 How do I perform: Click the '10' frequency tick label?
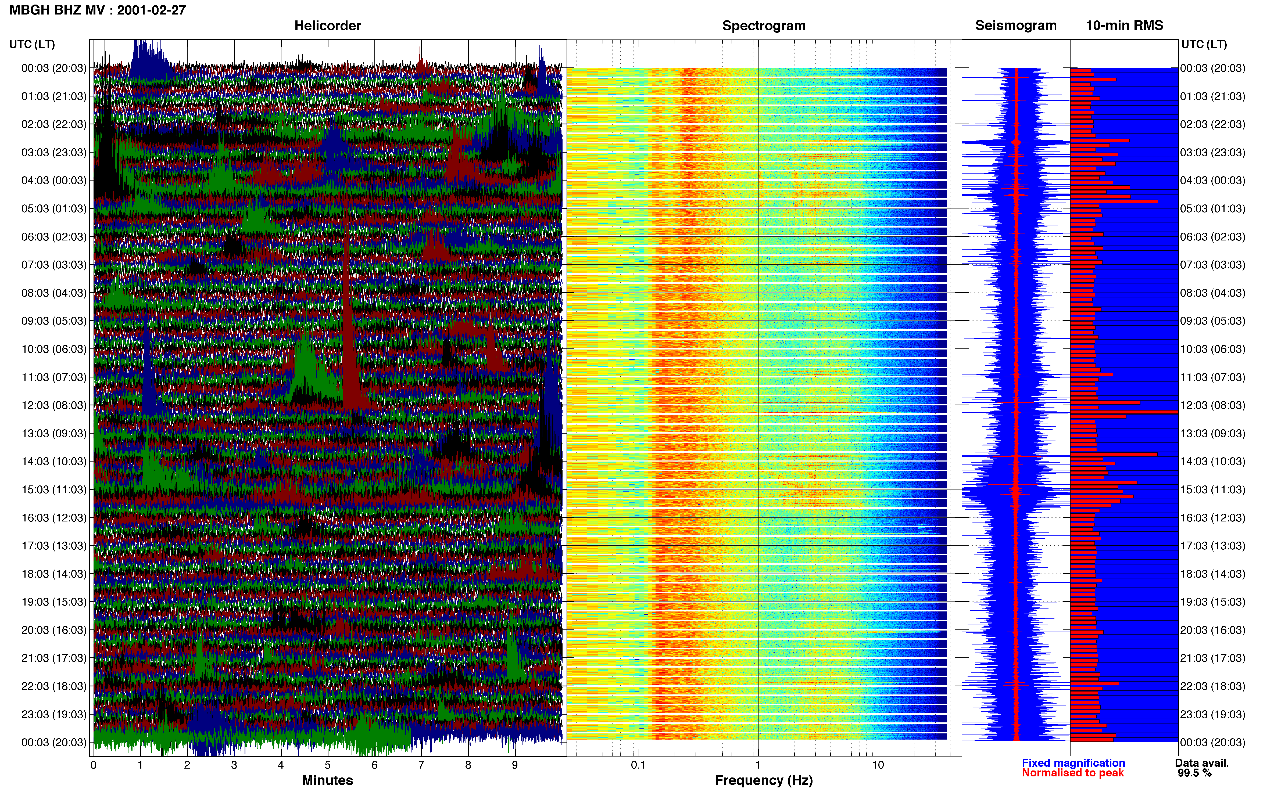[x=878, y=765]
